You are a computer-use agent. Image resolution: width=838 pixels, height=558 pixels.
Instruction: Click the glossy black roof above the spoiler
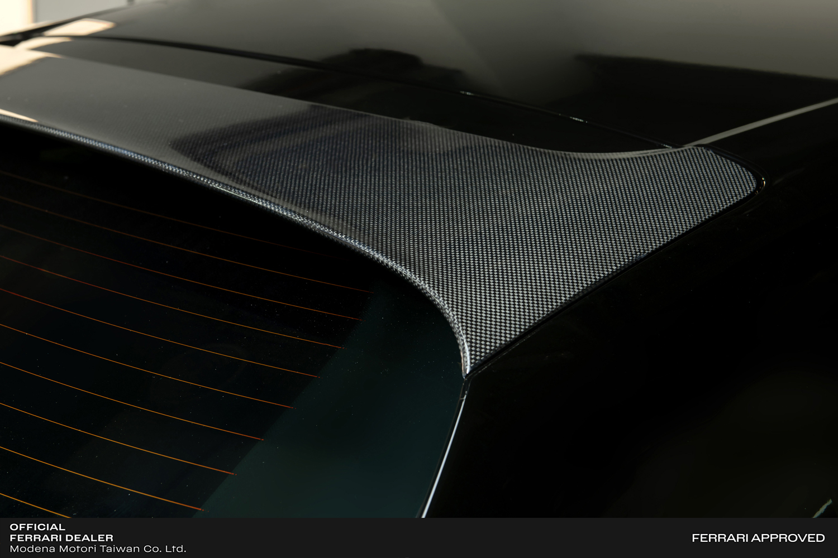point(447,67)
